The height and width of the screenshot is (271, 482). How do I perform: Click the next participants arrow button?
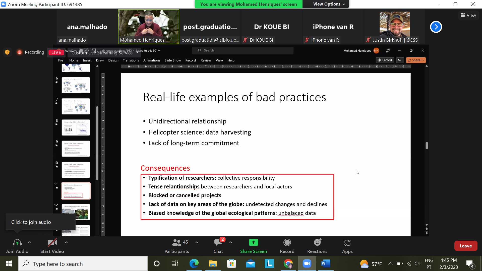pos(436,27)
